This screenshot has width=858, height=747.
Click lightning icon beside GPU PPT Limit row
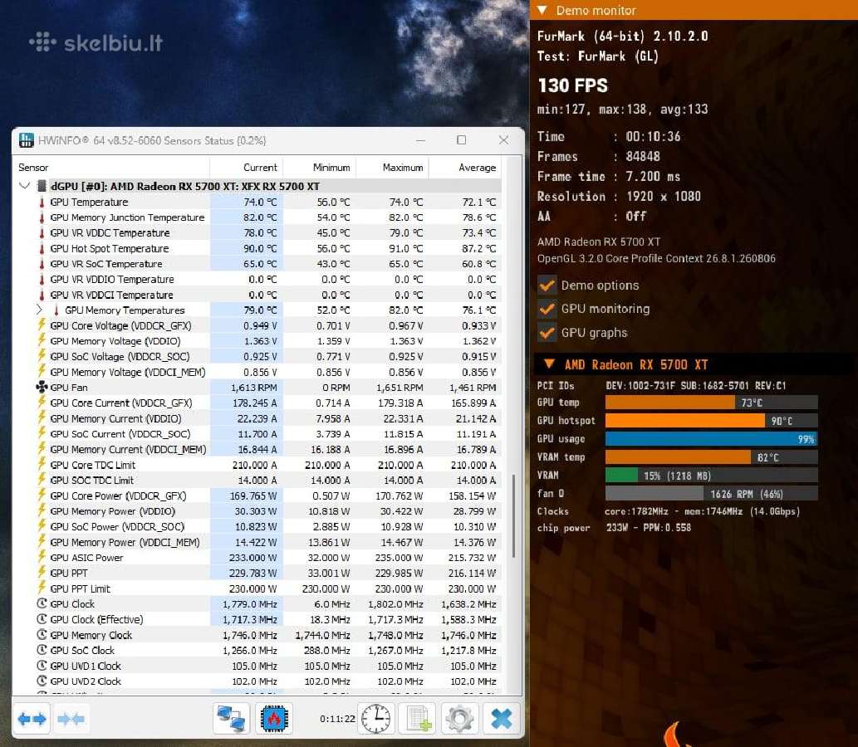tap(42, 588)
